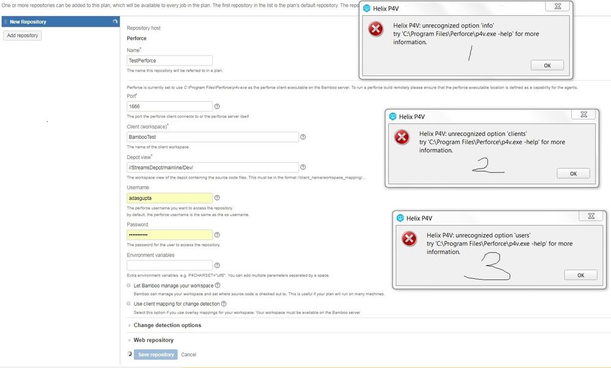Focus the Port field containing 1666
The height and width of the screenshot is (368, 611).
click(x=169, y=106)
